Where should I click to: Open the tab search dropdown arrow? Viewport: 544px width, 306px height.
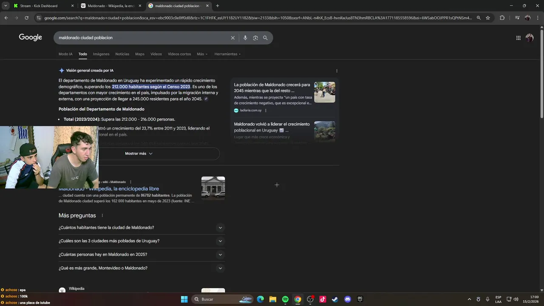point(6,6)
